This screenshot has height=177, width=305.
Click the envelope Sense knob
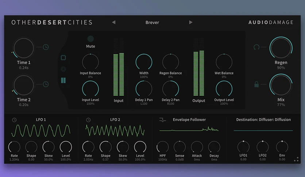tap(179, 147)
